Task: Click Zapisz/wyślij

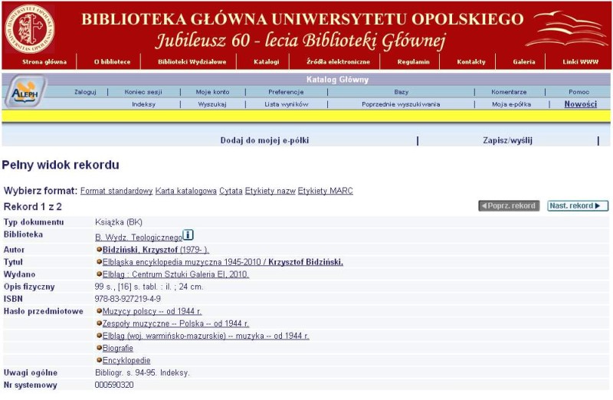Action: 507,140
